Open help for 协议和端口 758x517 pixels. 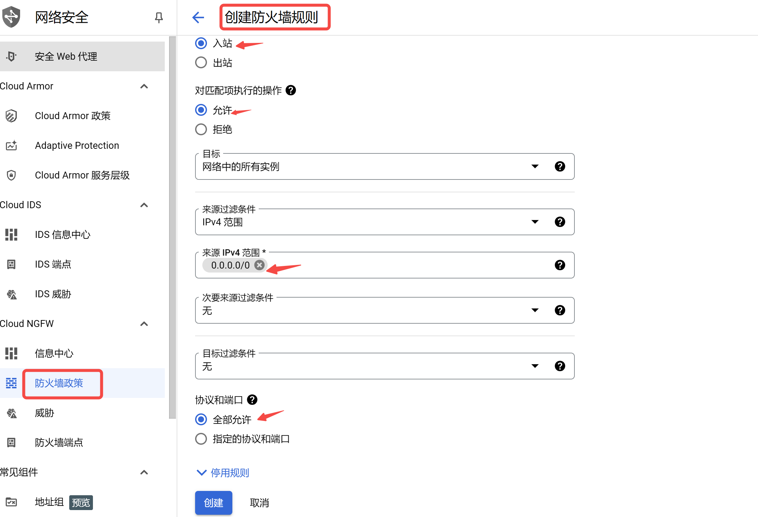click(252, 400)
